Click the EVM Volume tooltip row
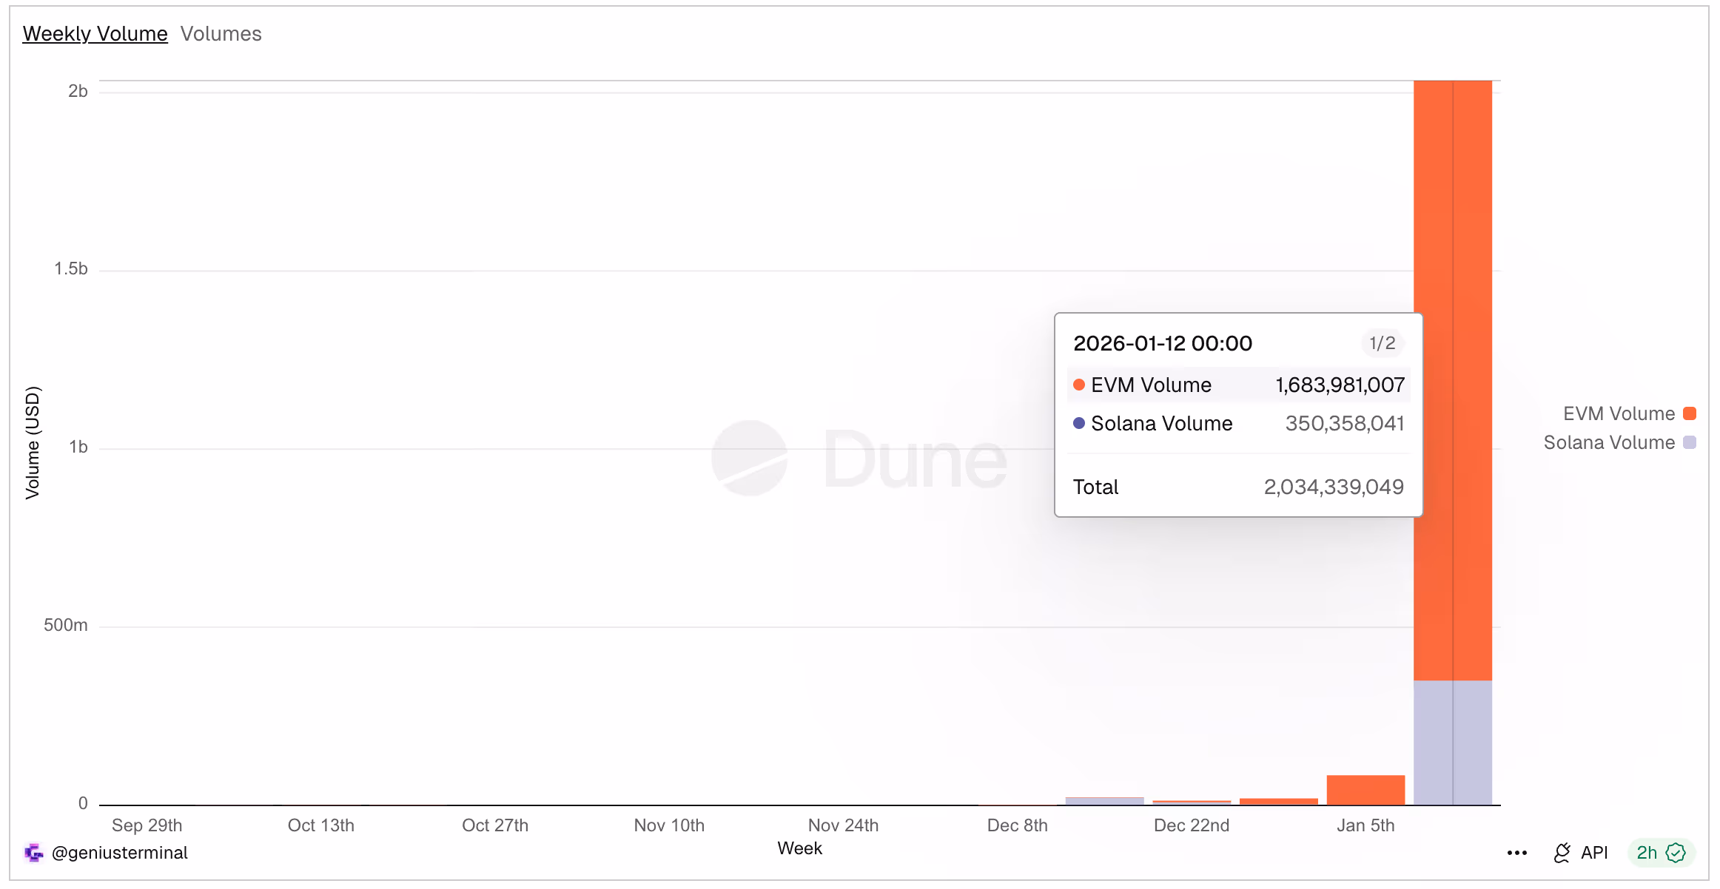This screenshot has height=889, width=1720. (1237, 385)
